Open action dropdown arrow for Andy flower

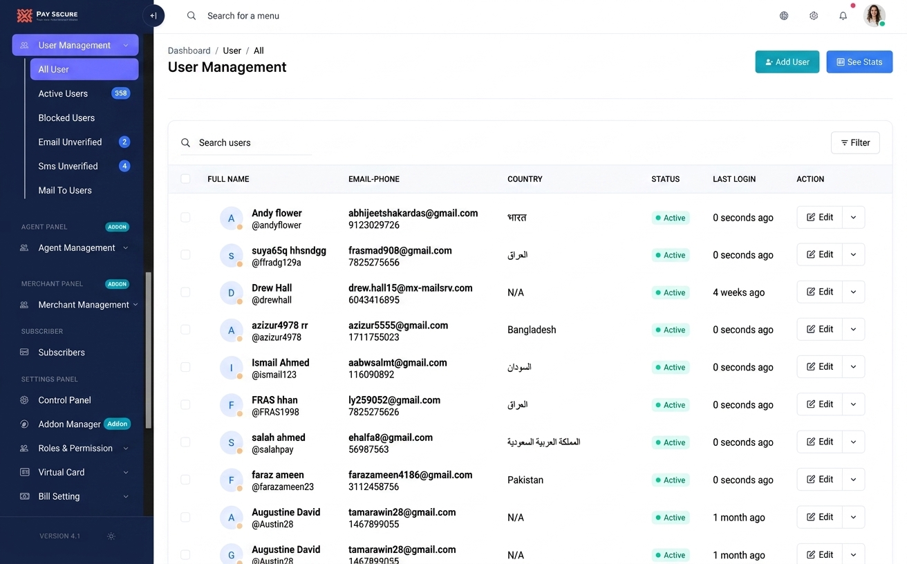pos(853,217)
